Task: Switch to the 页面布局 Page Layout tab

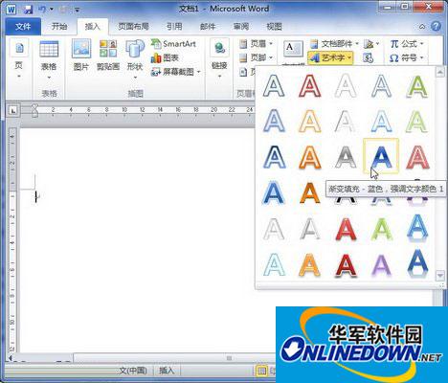Action: 133,27
